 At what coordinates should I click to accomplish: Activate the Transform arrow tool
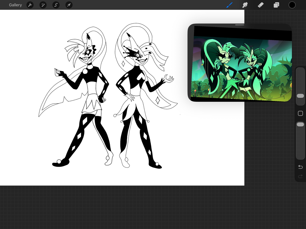click(69, 5)
